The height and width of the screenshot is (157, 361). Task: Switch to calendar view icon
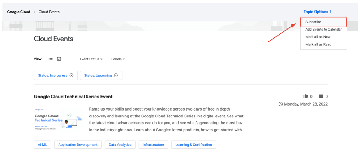coord(59,59)
